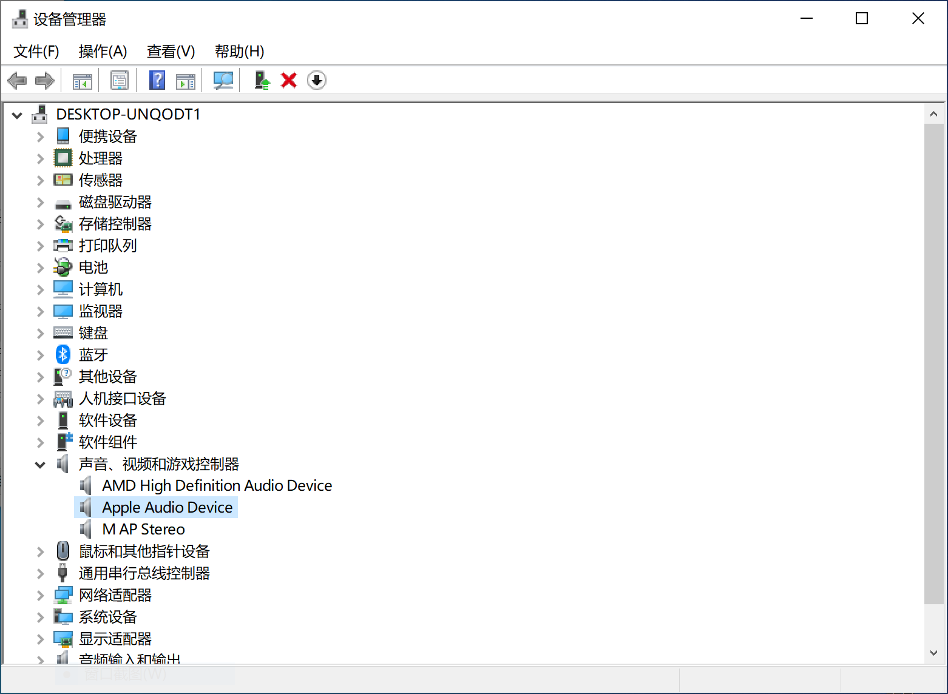Collapse the 声音、视频和游戏控制器 category
The height and width of the screenshot is (694, 948).
pos(40,465)
